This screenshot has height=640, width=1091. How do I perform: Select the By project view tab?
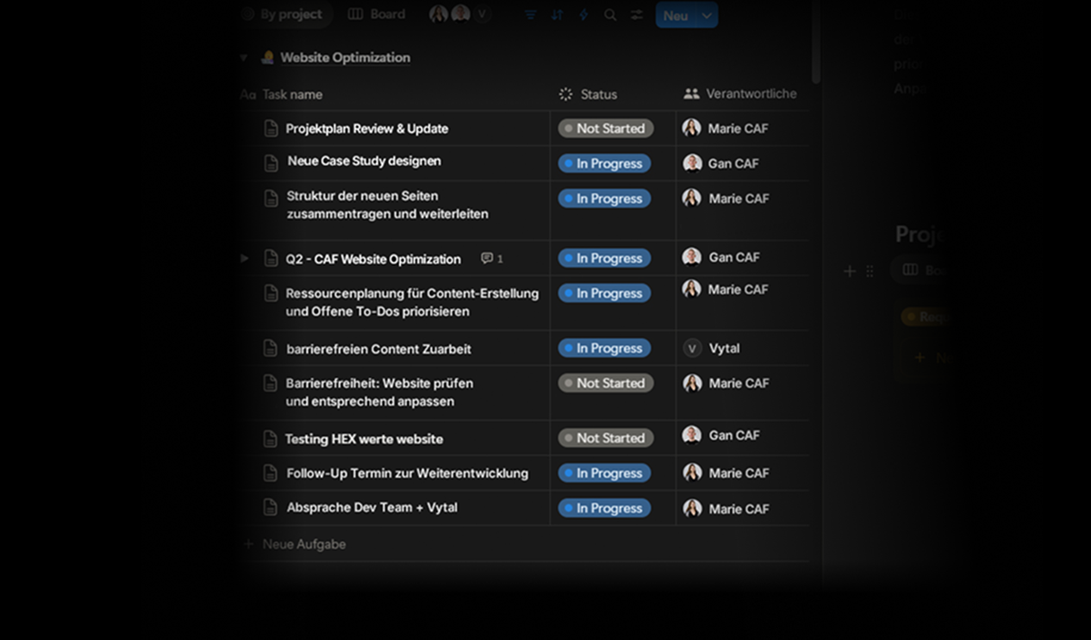pyautogui.click(x=289, y=14)
